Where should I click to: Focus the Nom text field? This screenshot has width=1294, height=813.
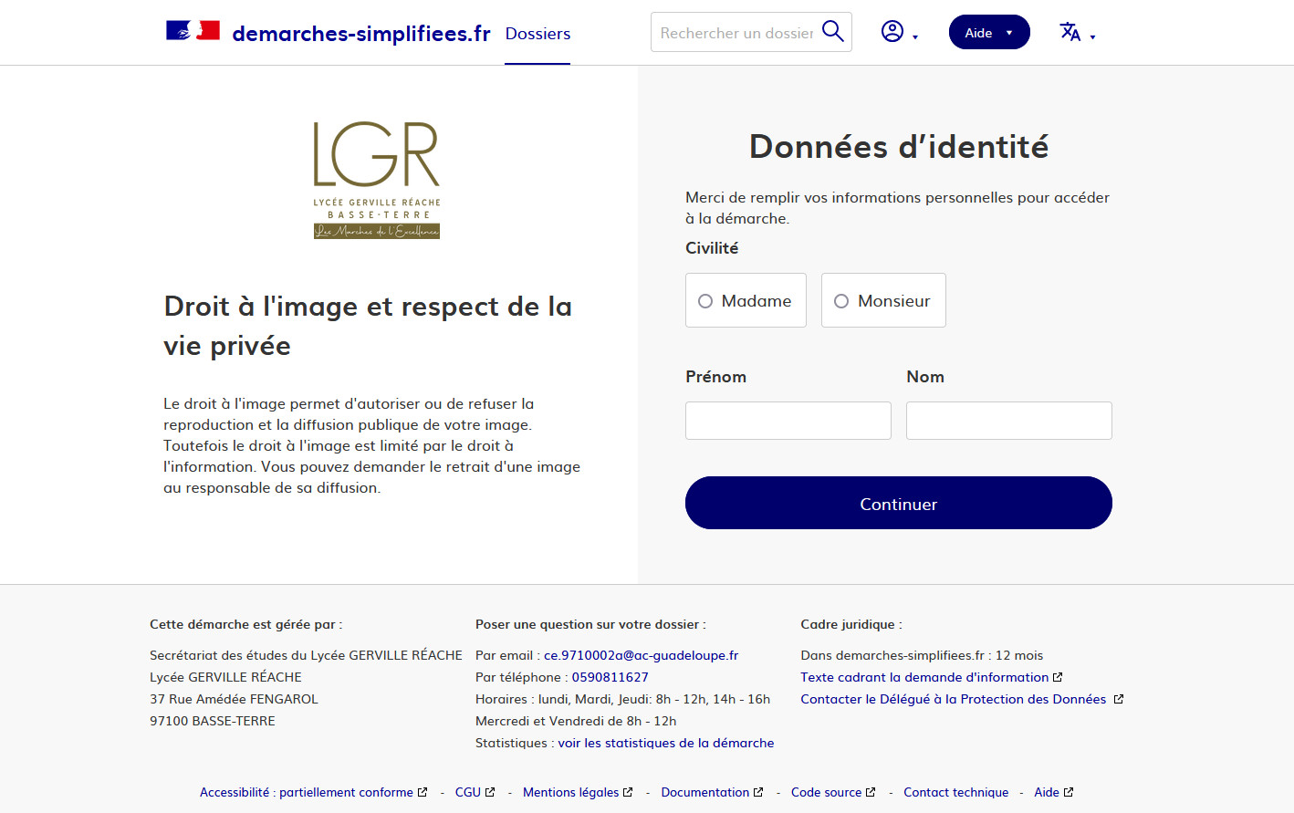pos(1008,421)
